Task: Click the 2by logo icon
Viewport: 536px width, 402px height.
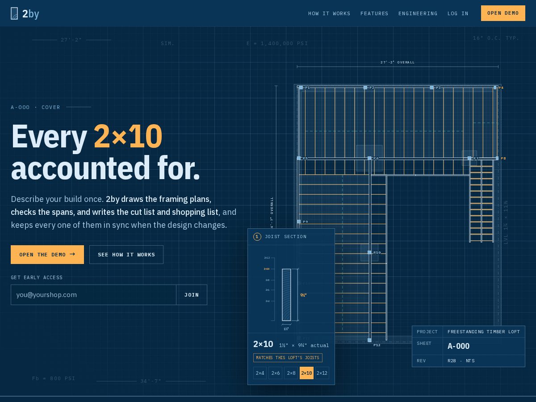Action: tap(14, 13)
